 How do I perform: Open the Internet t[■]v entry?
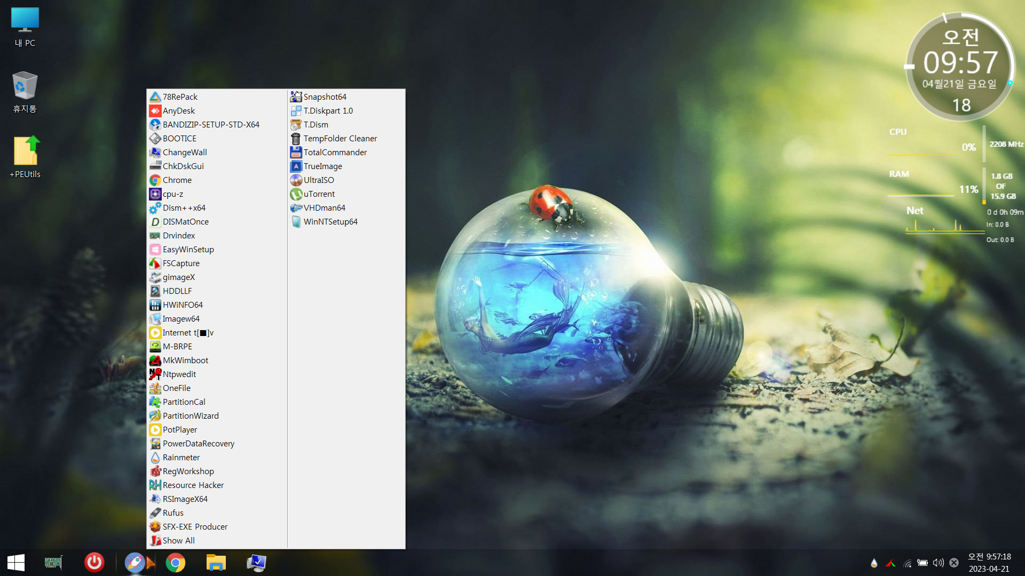click(217, 332)
